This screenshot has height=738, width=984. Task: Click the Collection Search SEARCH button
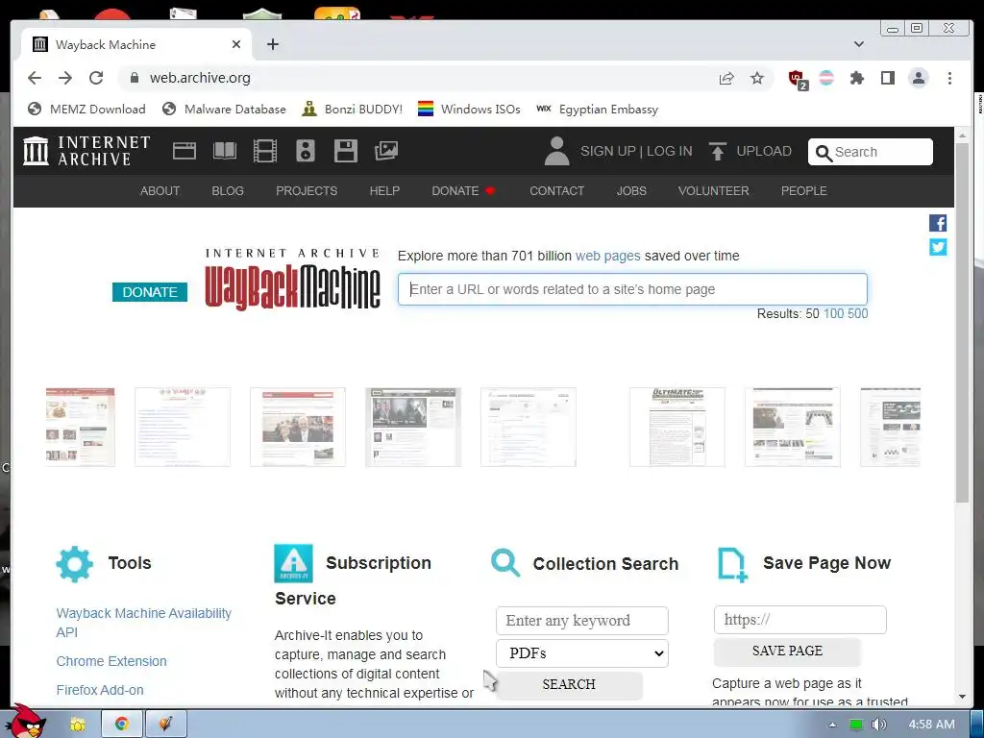pyautogui.click(x=569, y=684)
